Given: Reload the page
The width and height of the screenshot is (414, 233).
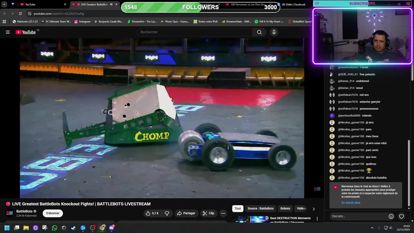Looking at the screenshot, I should pyautogui.click(x=20, y=14).
